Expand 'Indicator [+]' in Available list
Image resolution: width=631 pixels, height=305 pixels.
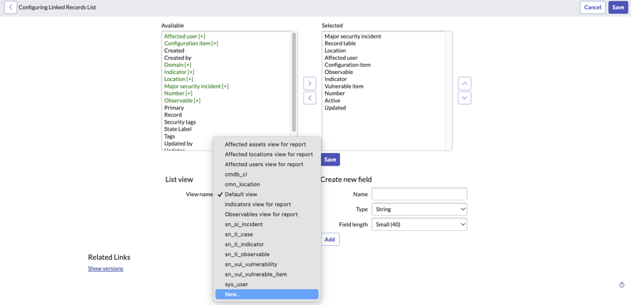(179, 72)
